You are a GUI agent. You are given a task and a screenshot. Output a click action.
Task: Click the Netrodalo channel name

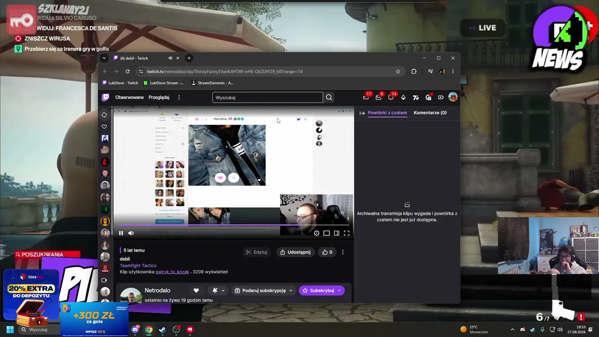157,291
